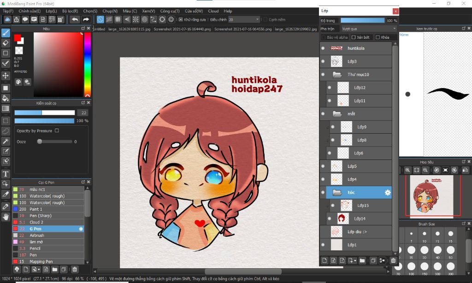472x283 pixels.
Task: Save to cloud toolbar icon
Action: point(7,19)
